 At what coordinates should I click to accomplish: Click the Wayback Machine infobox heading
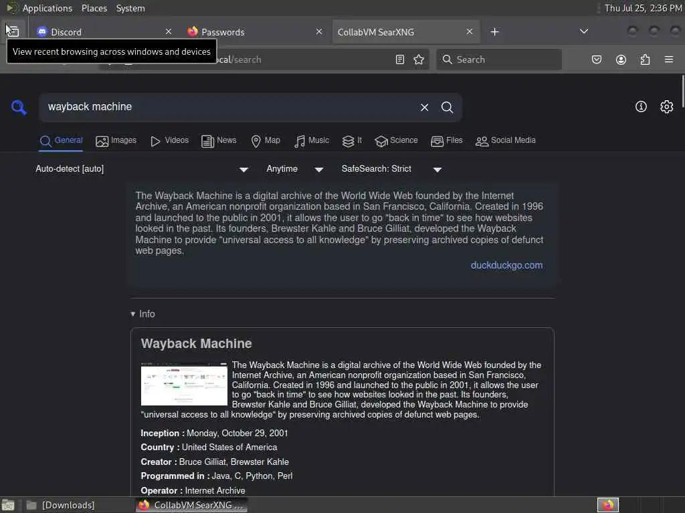tap(196, 343)
